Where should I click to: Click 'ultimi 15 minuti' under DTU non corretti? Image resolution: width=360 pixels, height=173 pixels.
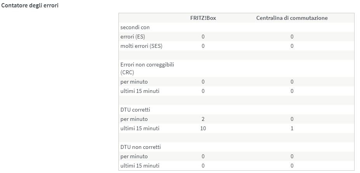[x=140, y=166]
